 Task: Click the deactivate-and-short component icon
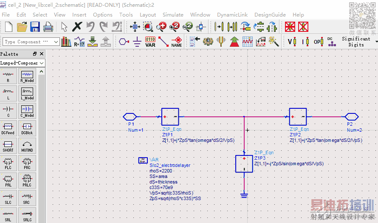pos(303,27)
